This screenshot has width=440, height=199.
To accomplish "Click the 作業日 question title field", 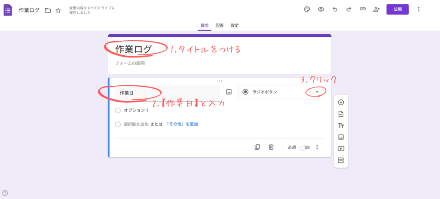I will coord(167,93).
